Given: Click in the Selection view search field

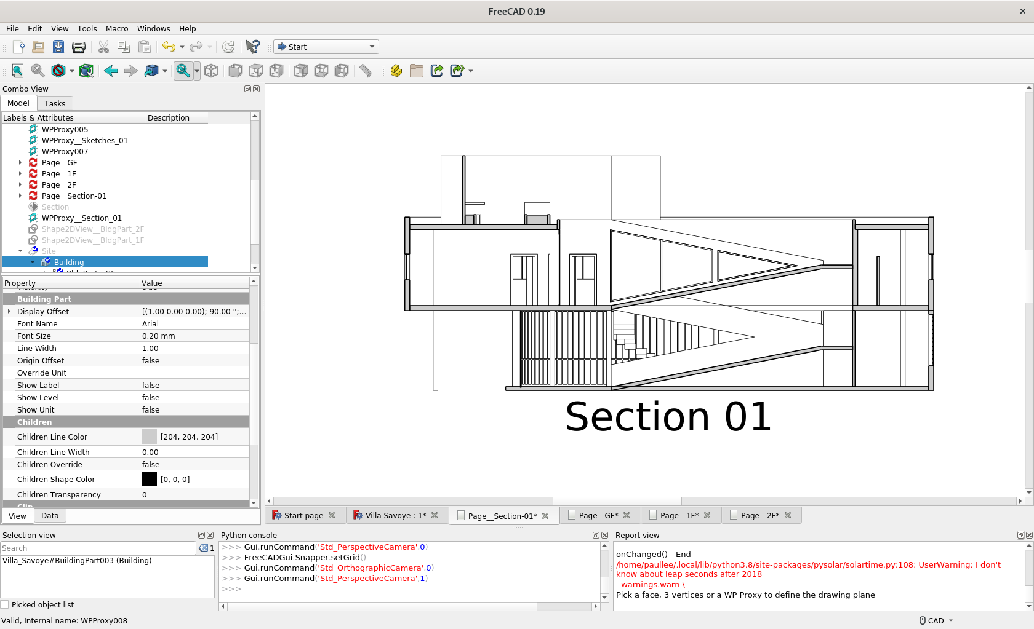Looking at the screenshot, I should (98, 548).
